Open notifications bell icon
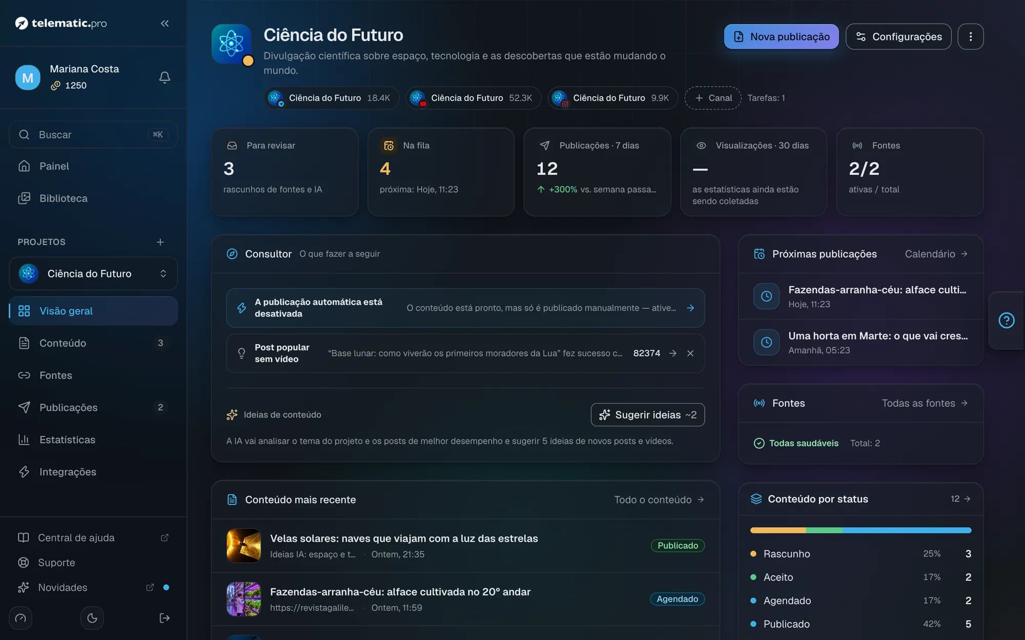Image resolution: width=1025 pixels, height=640 pixels. click(x=165, y=77)
